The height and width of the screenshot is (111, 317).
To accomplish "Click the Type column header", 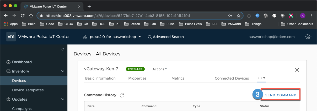I will 197,106.
